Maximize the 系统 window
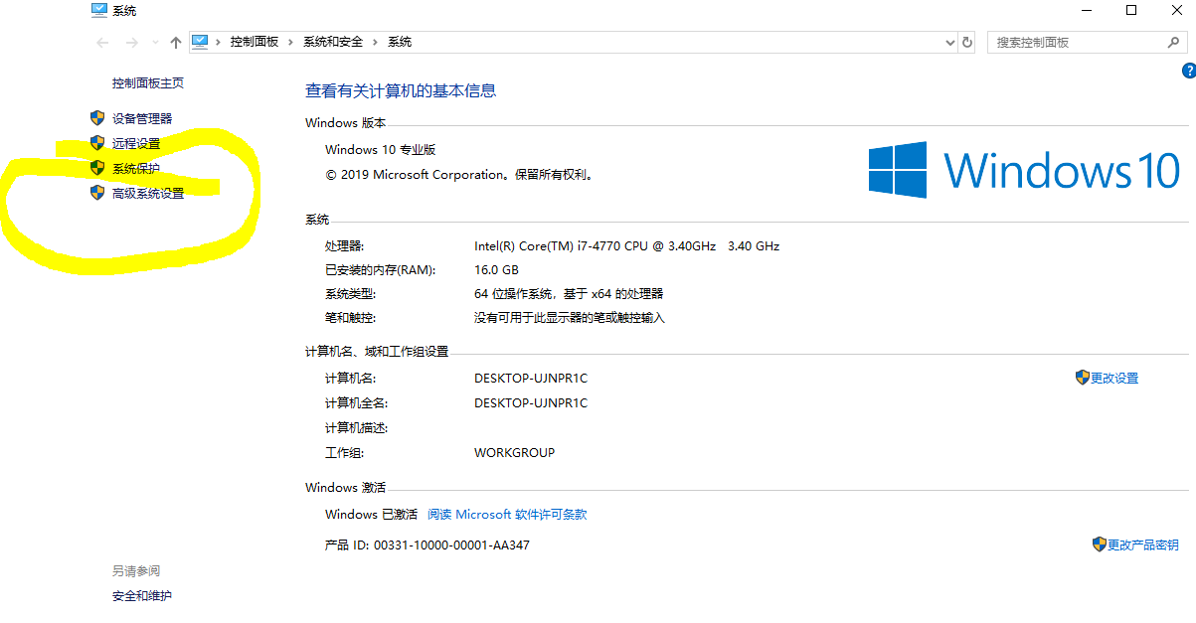This screenshot has height=623, width=1196. pos(1131,10)
